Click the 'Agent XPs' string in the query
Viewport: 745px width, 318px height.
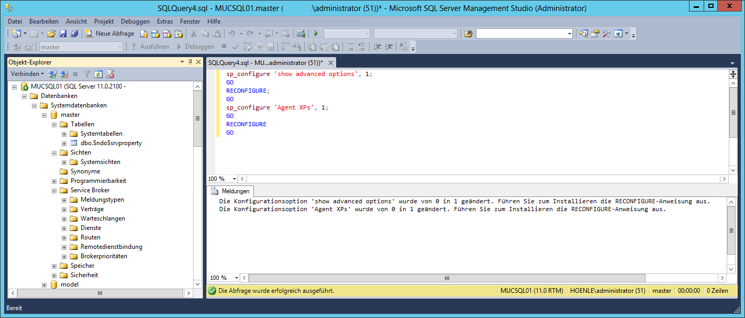[295, 107]
